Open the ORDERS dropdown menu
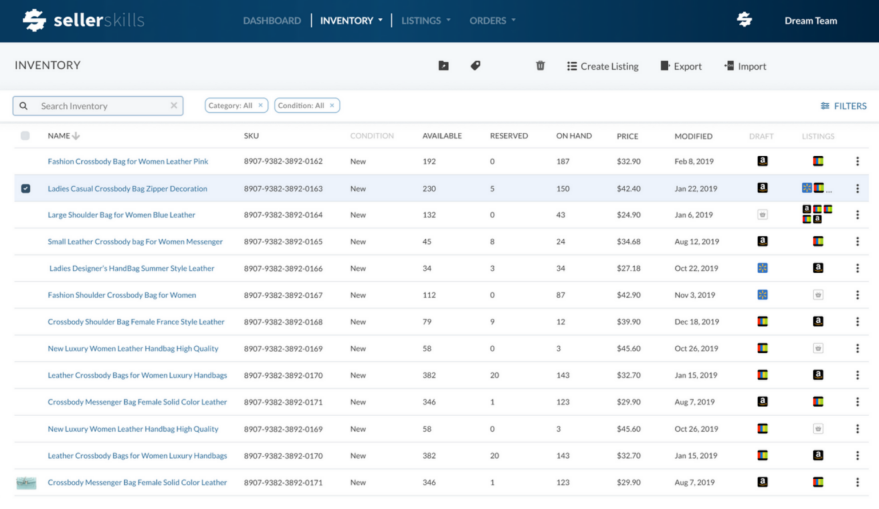The height and width of the screenshot is (509, 879). (491, 21)
